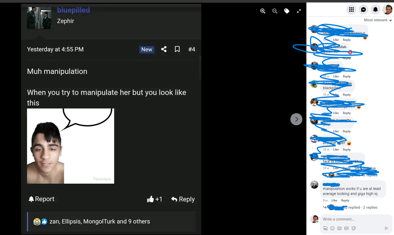
Task: Attach a photo using camera icon
Action: (x=339, y=228)
